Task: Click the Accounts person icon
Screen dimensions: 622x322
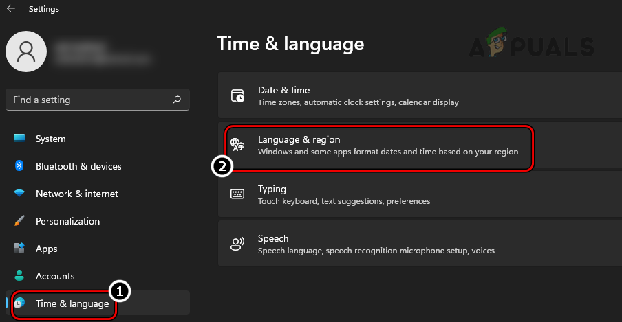Action: (x=19, y=276)
